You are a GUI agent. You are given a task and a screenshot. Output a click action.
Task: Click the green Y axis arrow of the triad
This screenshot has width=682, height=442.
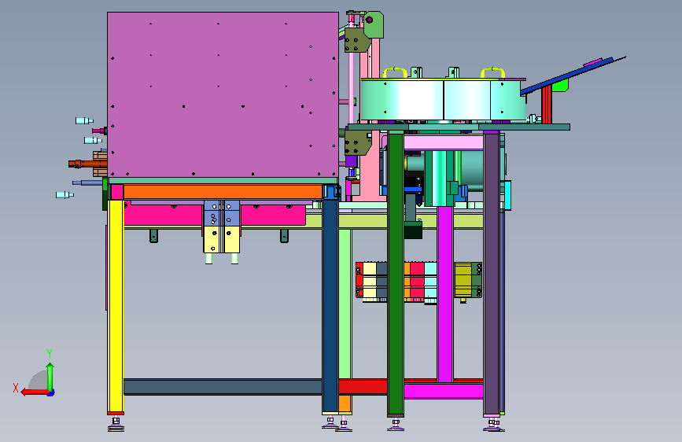pyautogui.click(x=50, y=378)
